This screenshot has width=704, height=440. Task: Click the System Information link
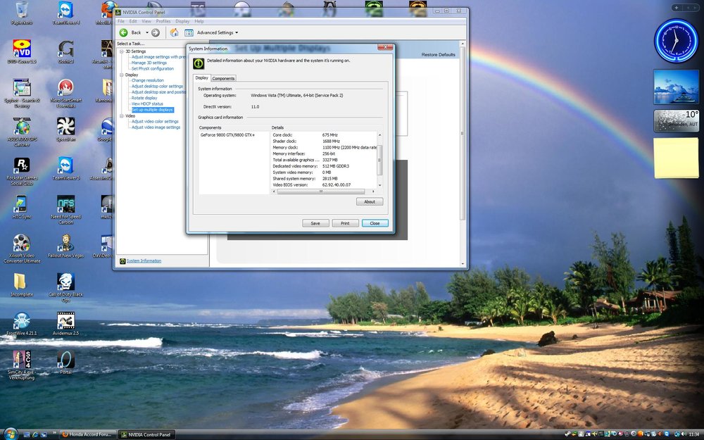(144, 260)
